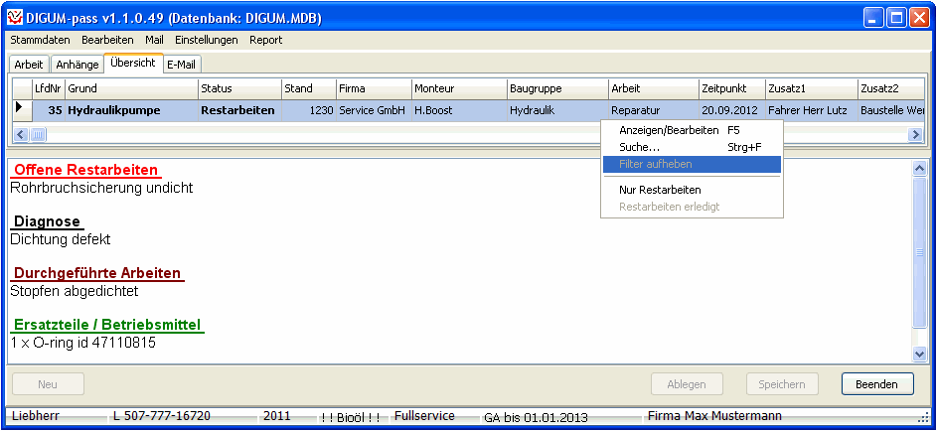Click the DIGUM-pass application icon in title bar
Image resolution: width=937 pixels, height=431 pixels.
[x=16, y=18]
